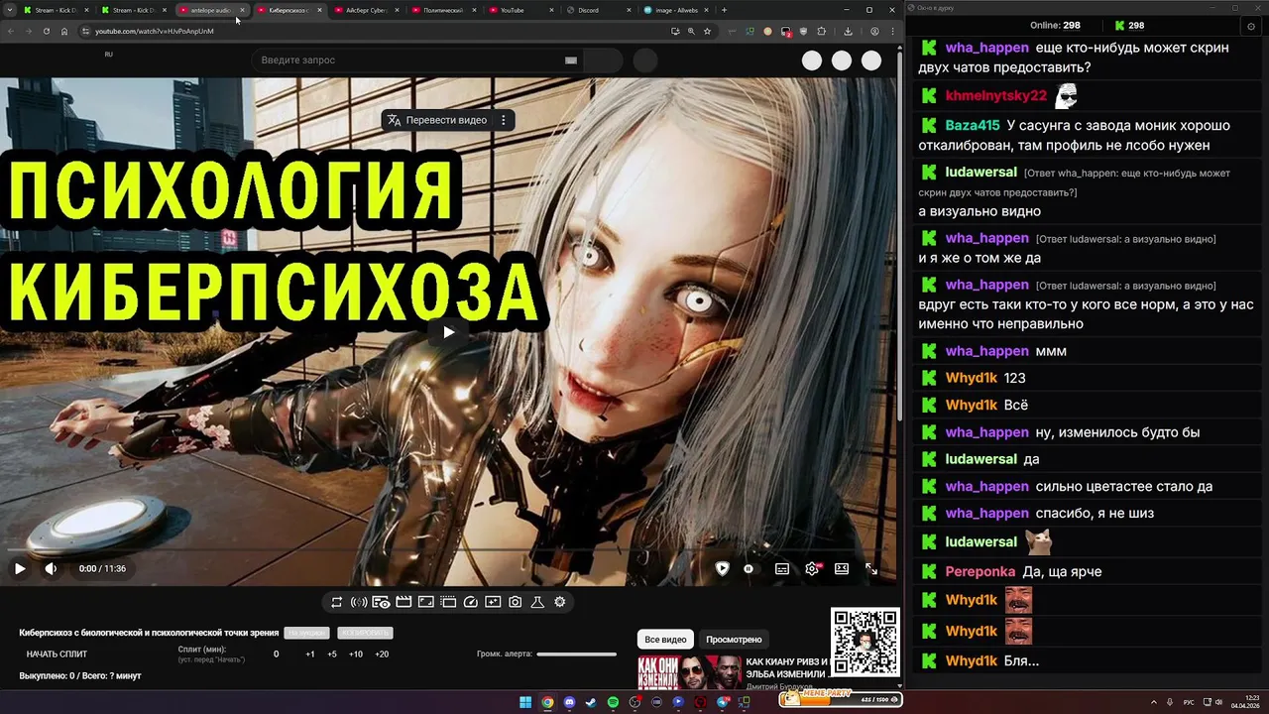1269x714 pixels.
Task: Open Chrome from the Windows taskbar
Action: [x=547, y=702]
